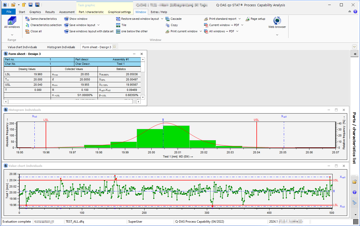Viewport: 360px width, 226px height.
Task: Click the Assembly #1 part description cell
Action: [x=121, y=59]
